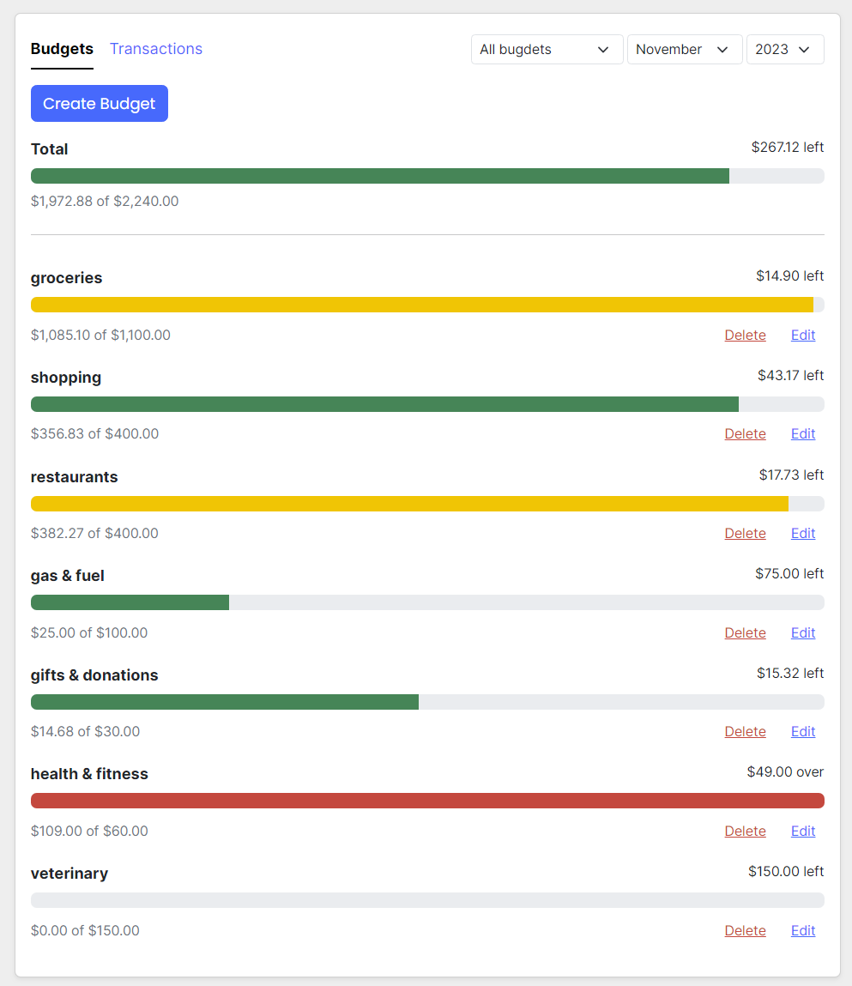Viewport: 852px width, 986px height.
Task: Edit the veterinary budget
Action: [802, 929]
